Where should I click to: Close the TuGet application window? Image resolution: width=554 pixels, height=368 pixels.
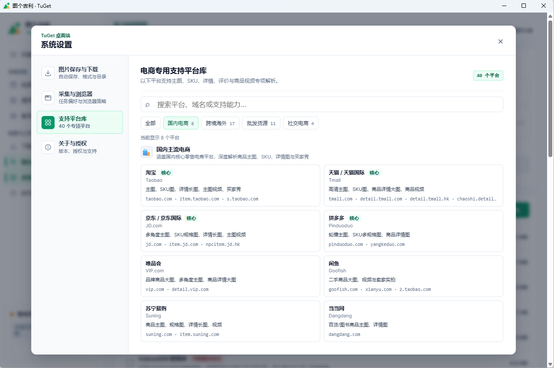[544, 6]
